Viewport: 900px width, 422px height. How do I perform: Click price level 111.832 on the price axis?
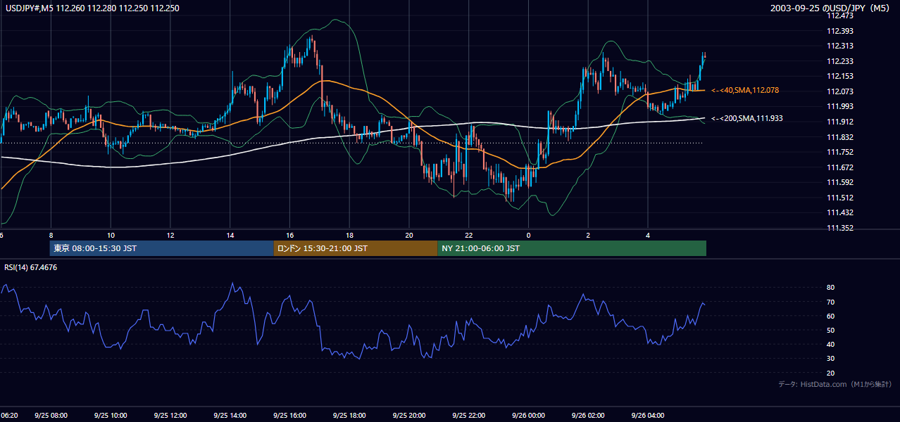[840, 137]
